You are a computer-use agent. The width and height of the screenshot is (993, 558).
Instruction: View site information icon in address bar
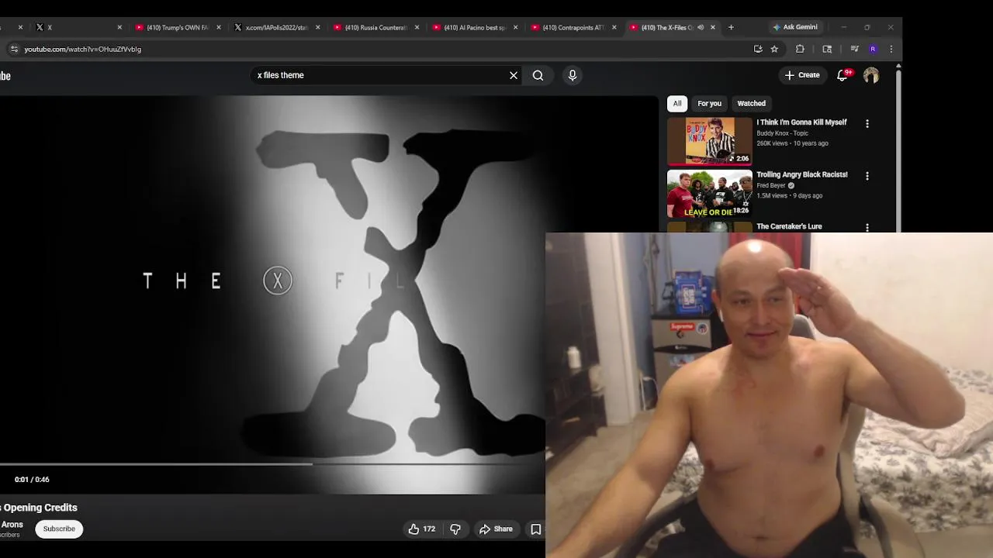[x=13, y=49]
